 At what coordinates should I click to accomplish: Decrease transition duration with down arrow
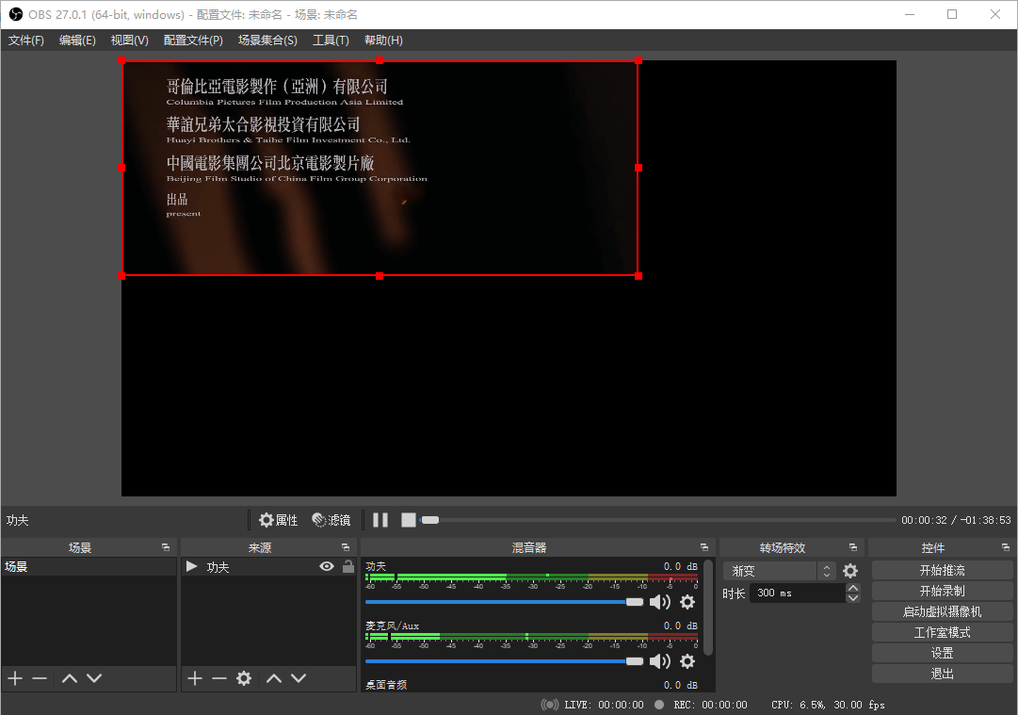point(853,598)
